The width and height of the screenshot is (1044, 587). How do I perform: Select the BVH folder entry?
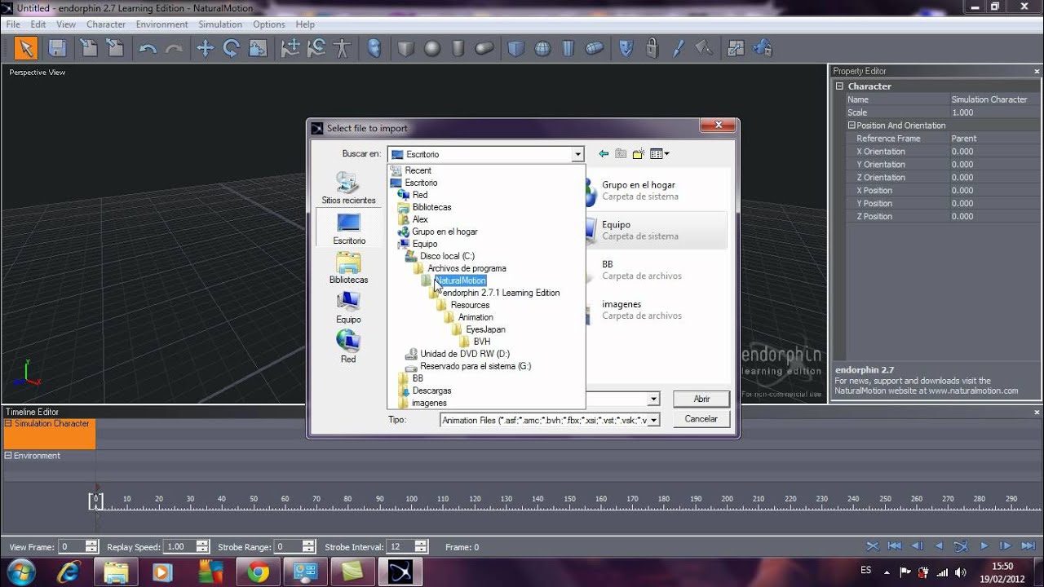pos(481,342)
